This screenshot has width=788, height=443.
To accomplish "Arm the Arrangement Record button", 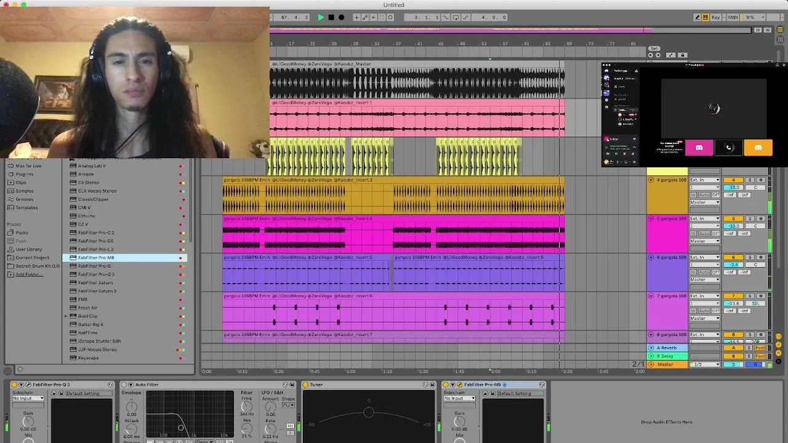I will tap(342, 17).
